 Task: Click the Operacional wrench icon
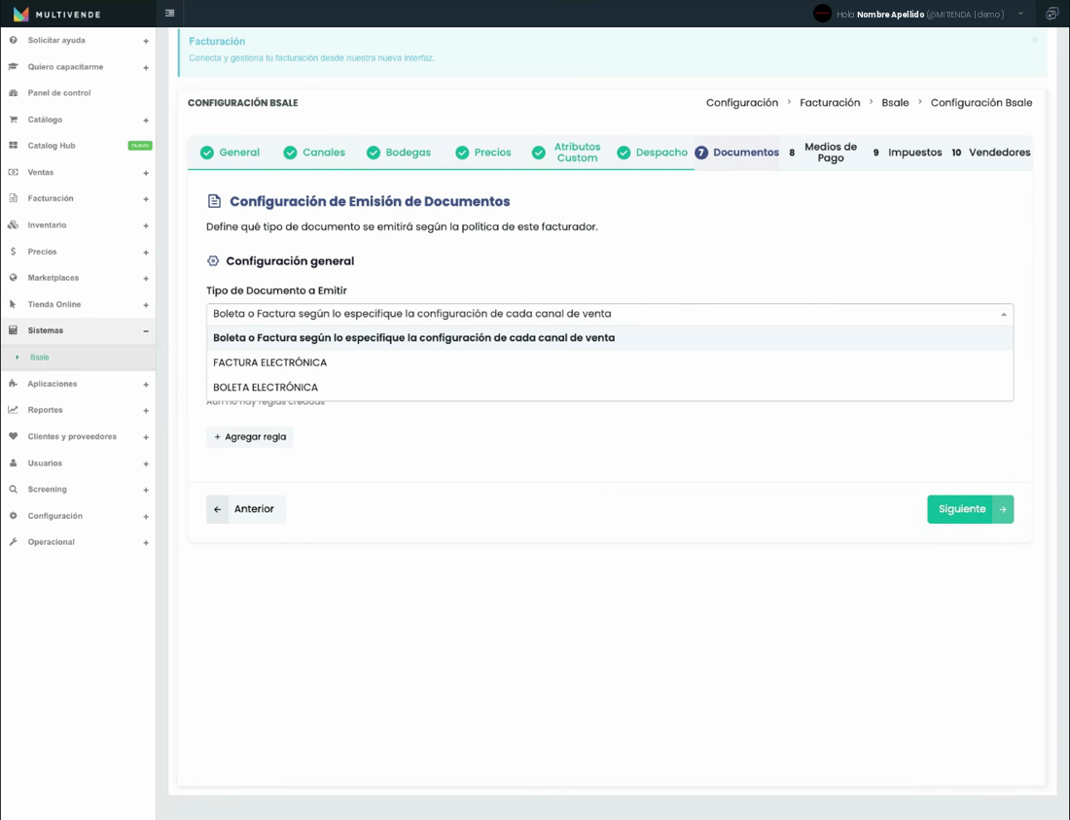tap(13, 542)
